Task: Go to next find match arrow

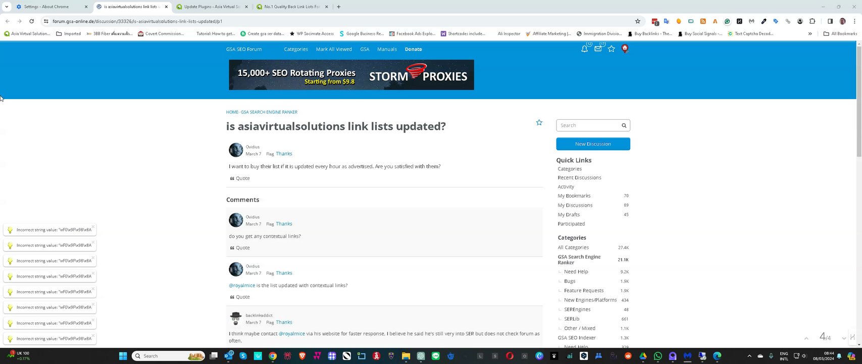Action: [843, 338]
